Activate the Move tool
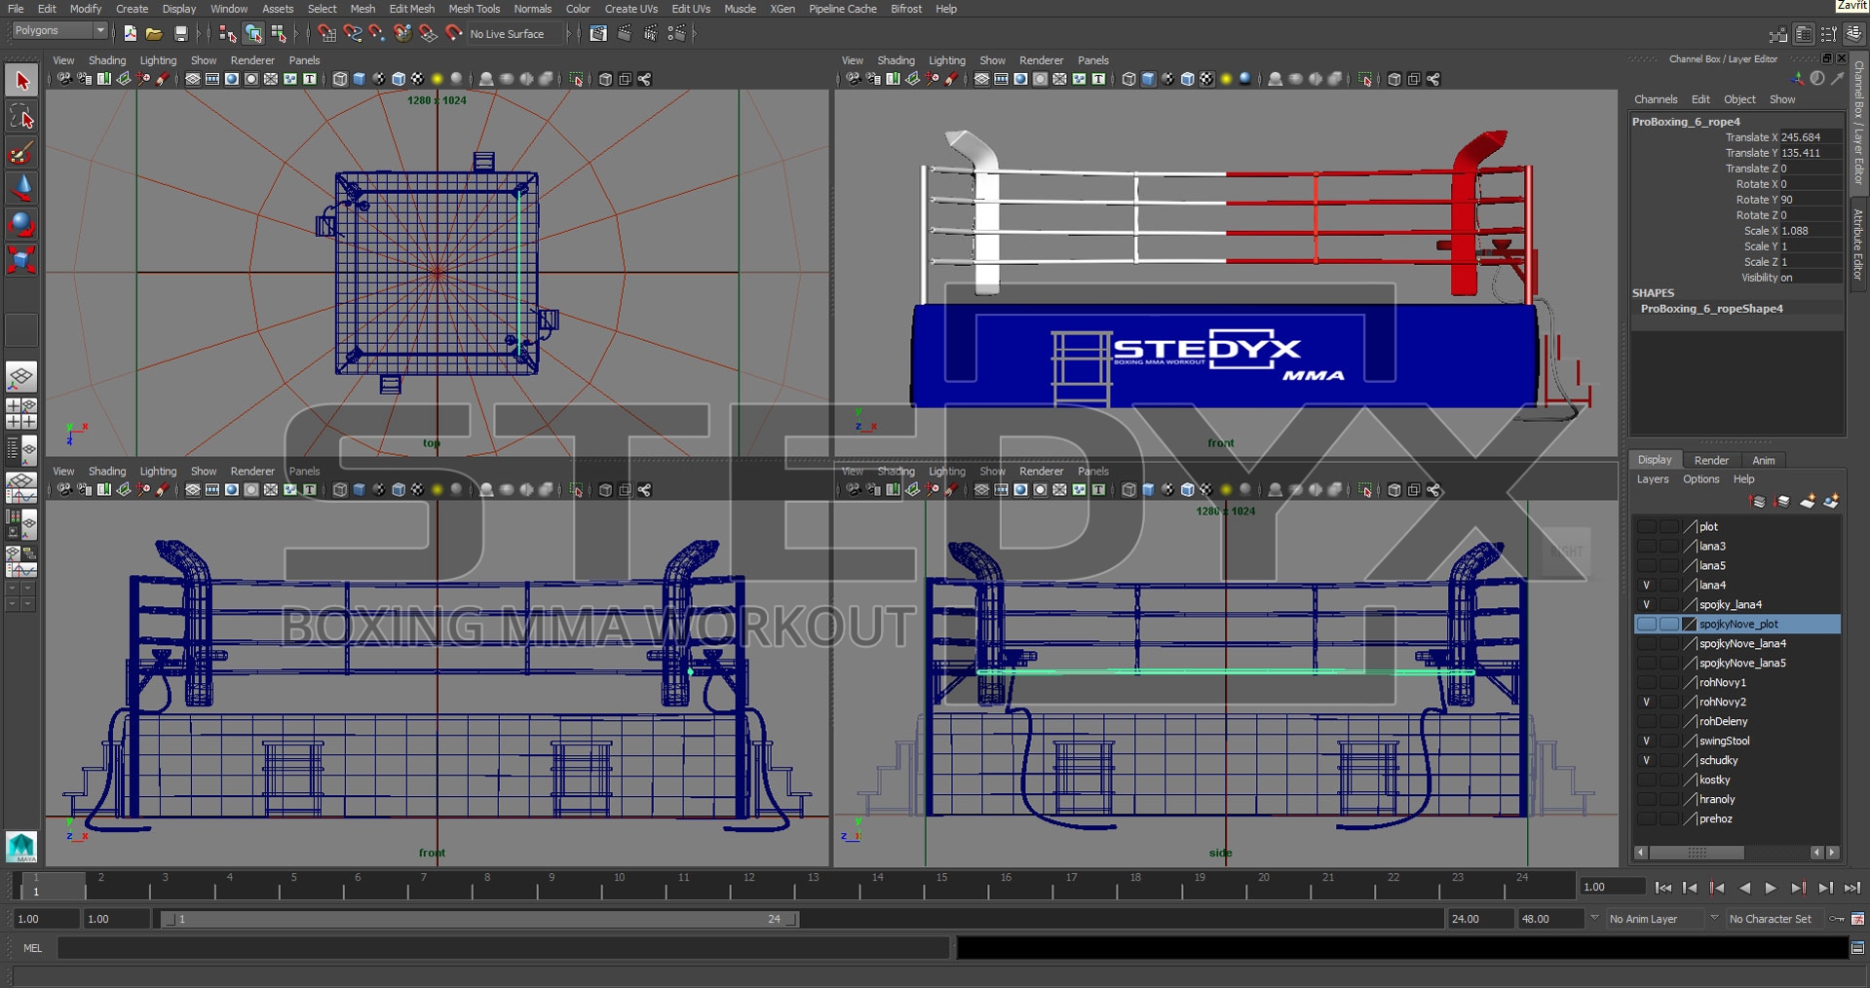The image size is (1870, 988). point(21,188)
